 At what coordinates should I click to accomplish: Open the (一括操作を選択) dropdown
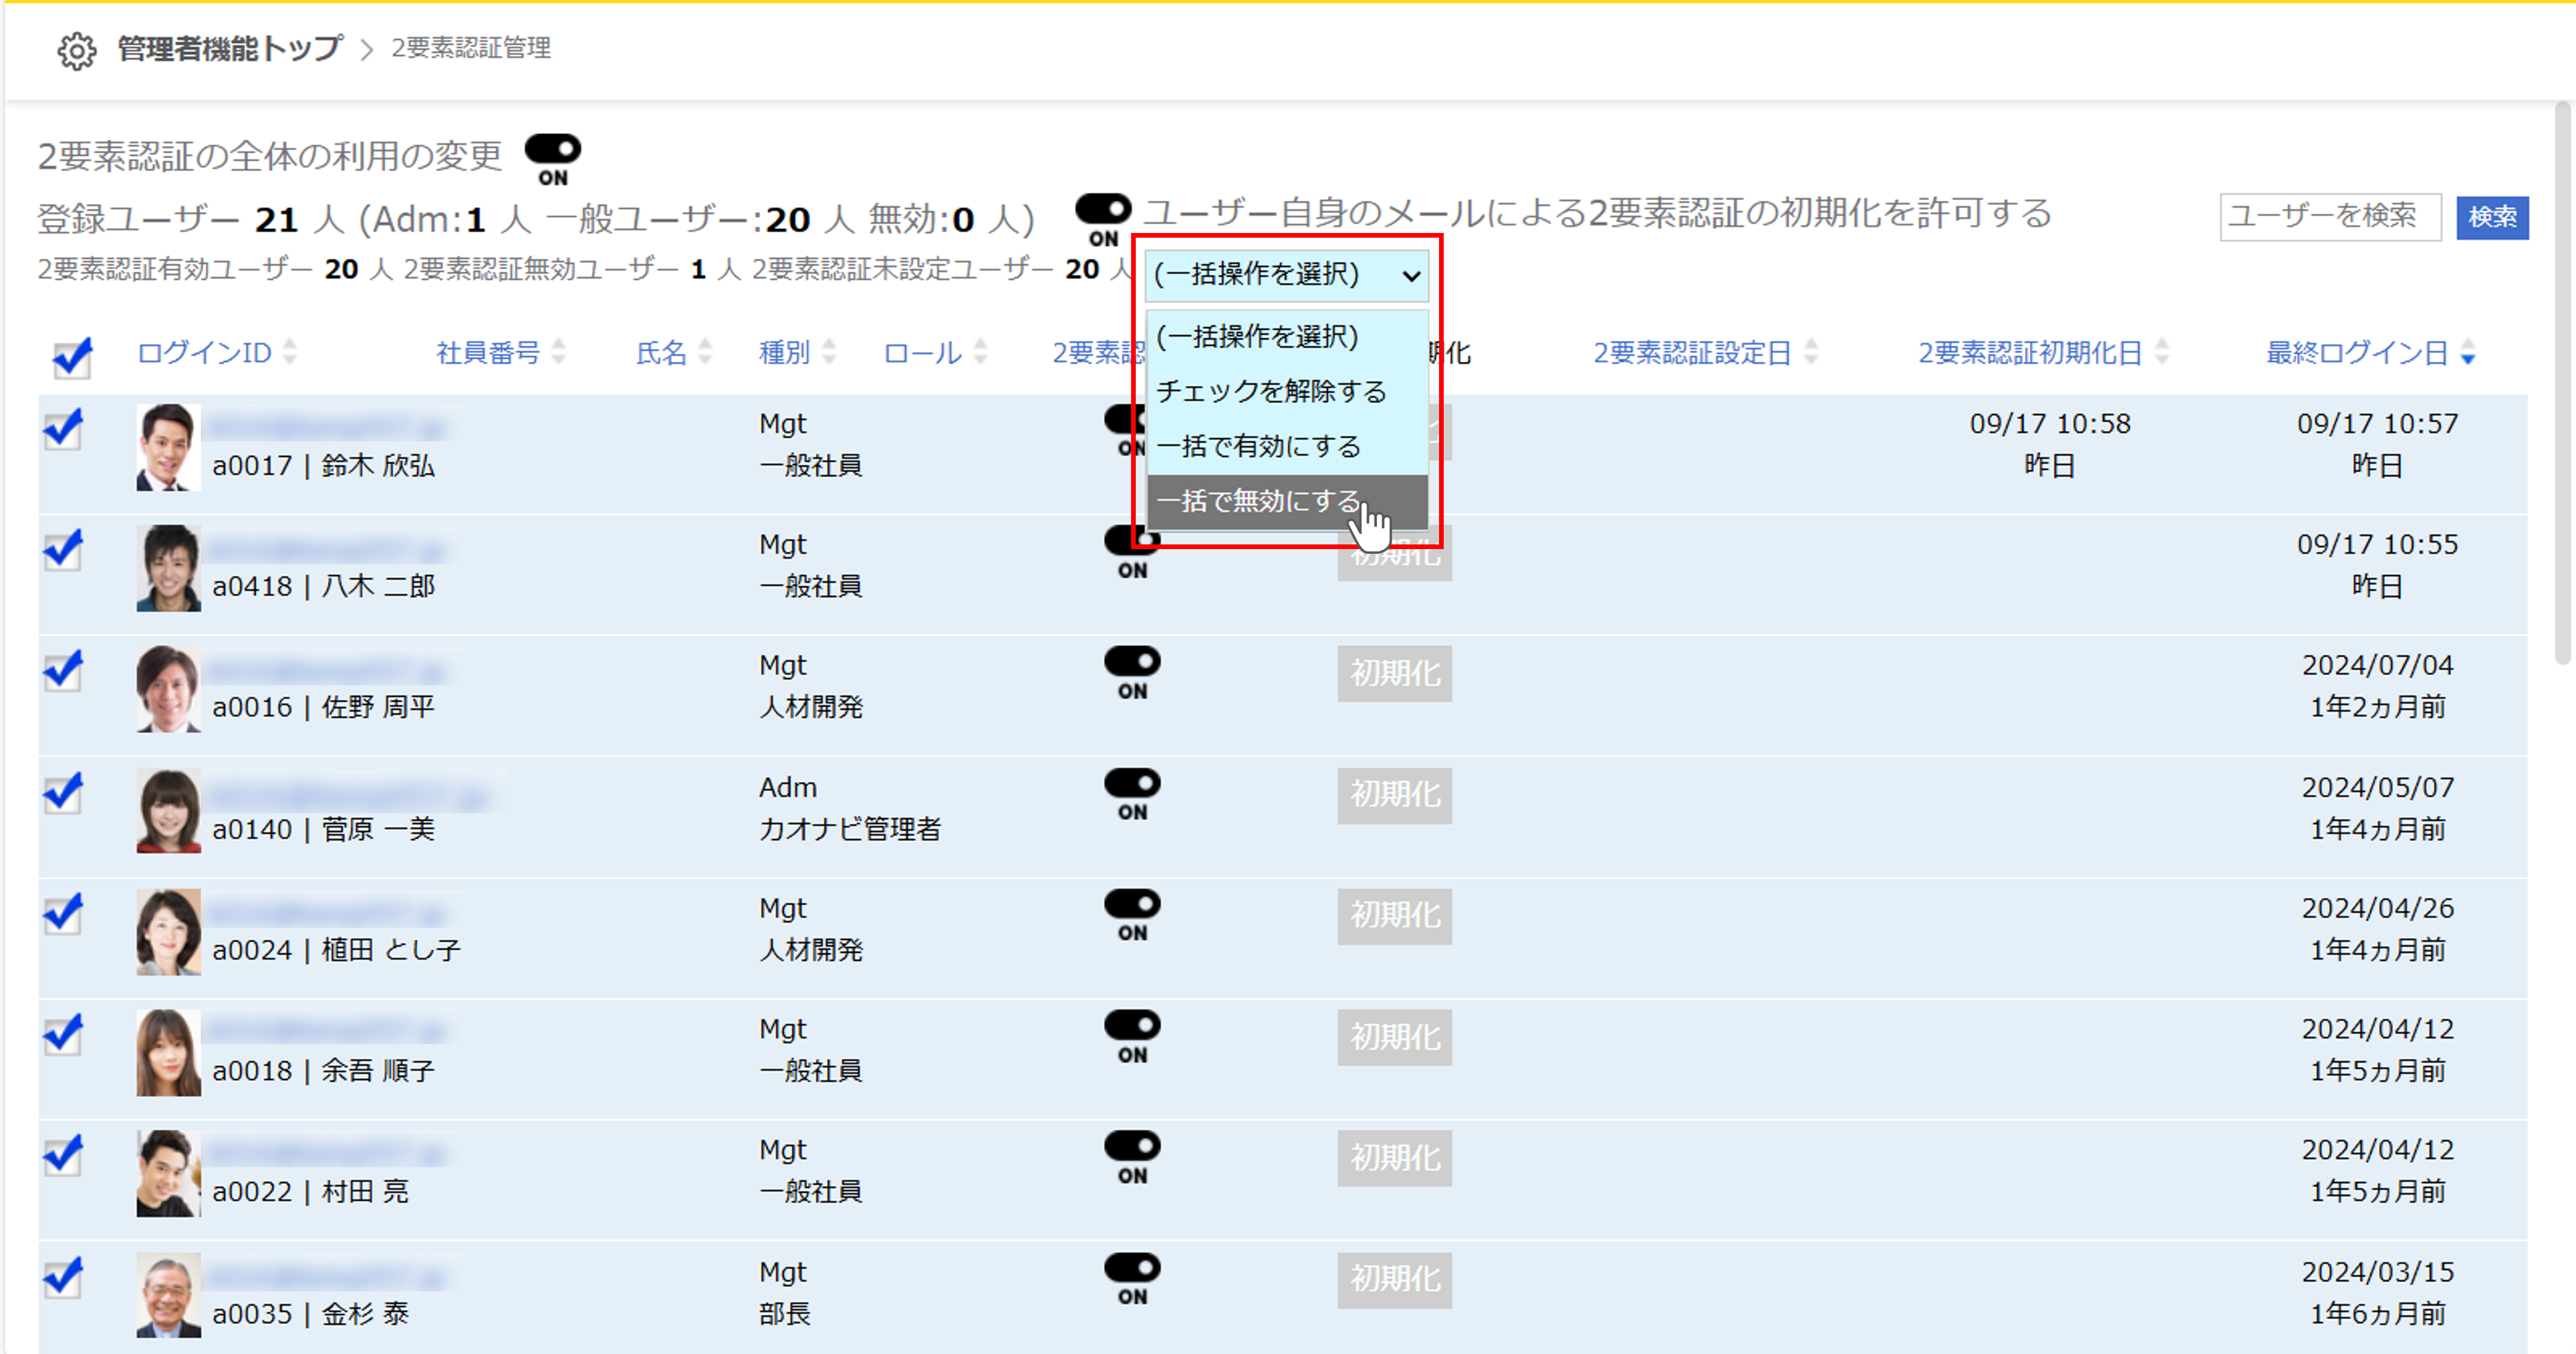point(1286,274)
